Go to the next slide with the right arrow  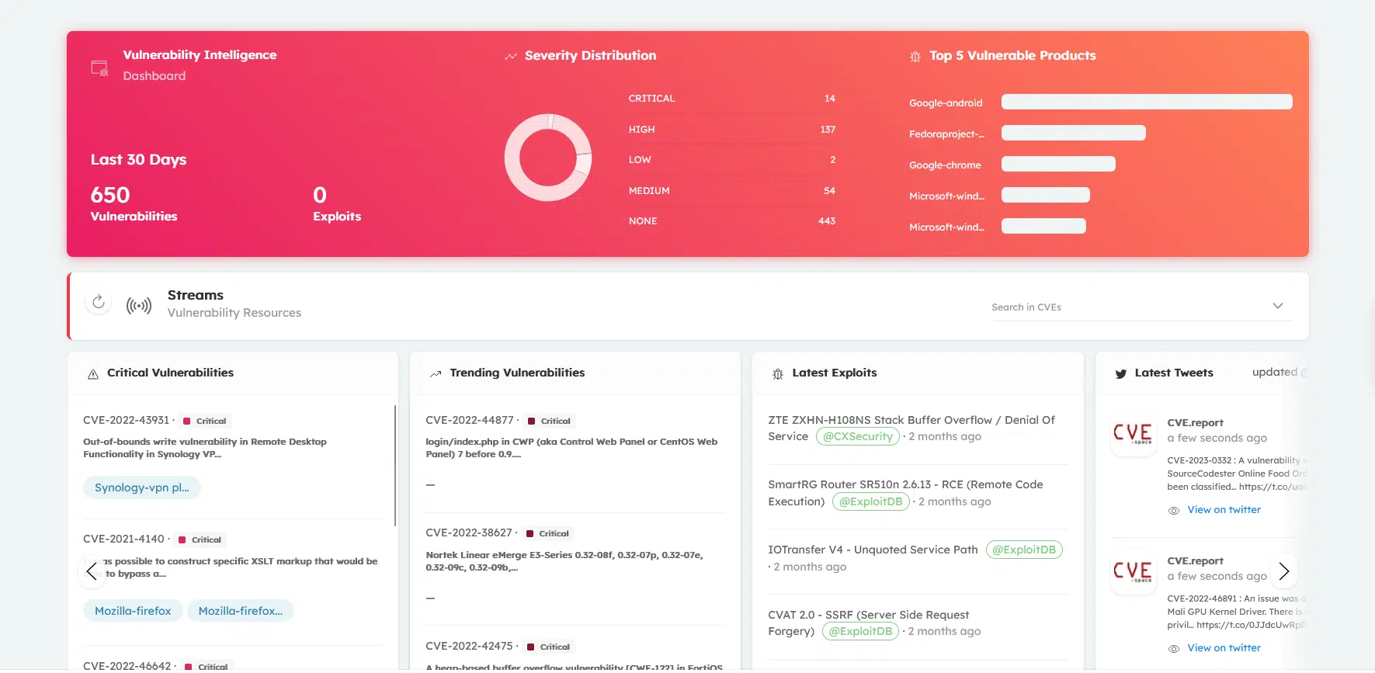tap(1283, 571)
